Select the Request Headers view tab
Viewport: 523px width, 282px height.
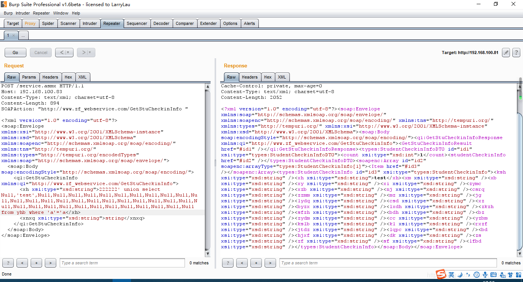point(50,77)
